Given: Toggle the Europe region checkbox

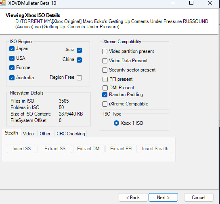Looking at the screenshot, I should click(12, 68).
